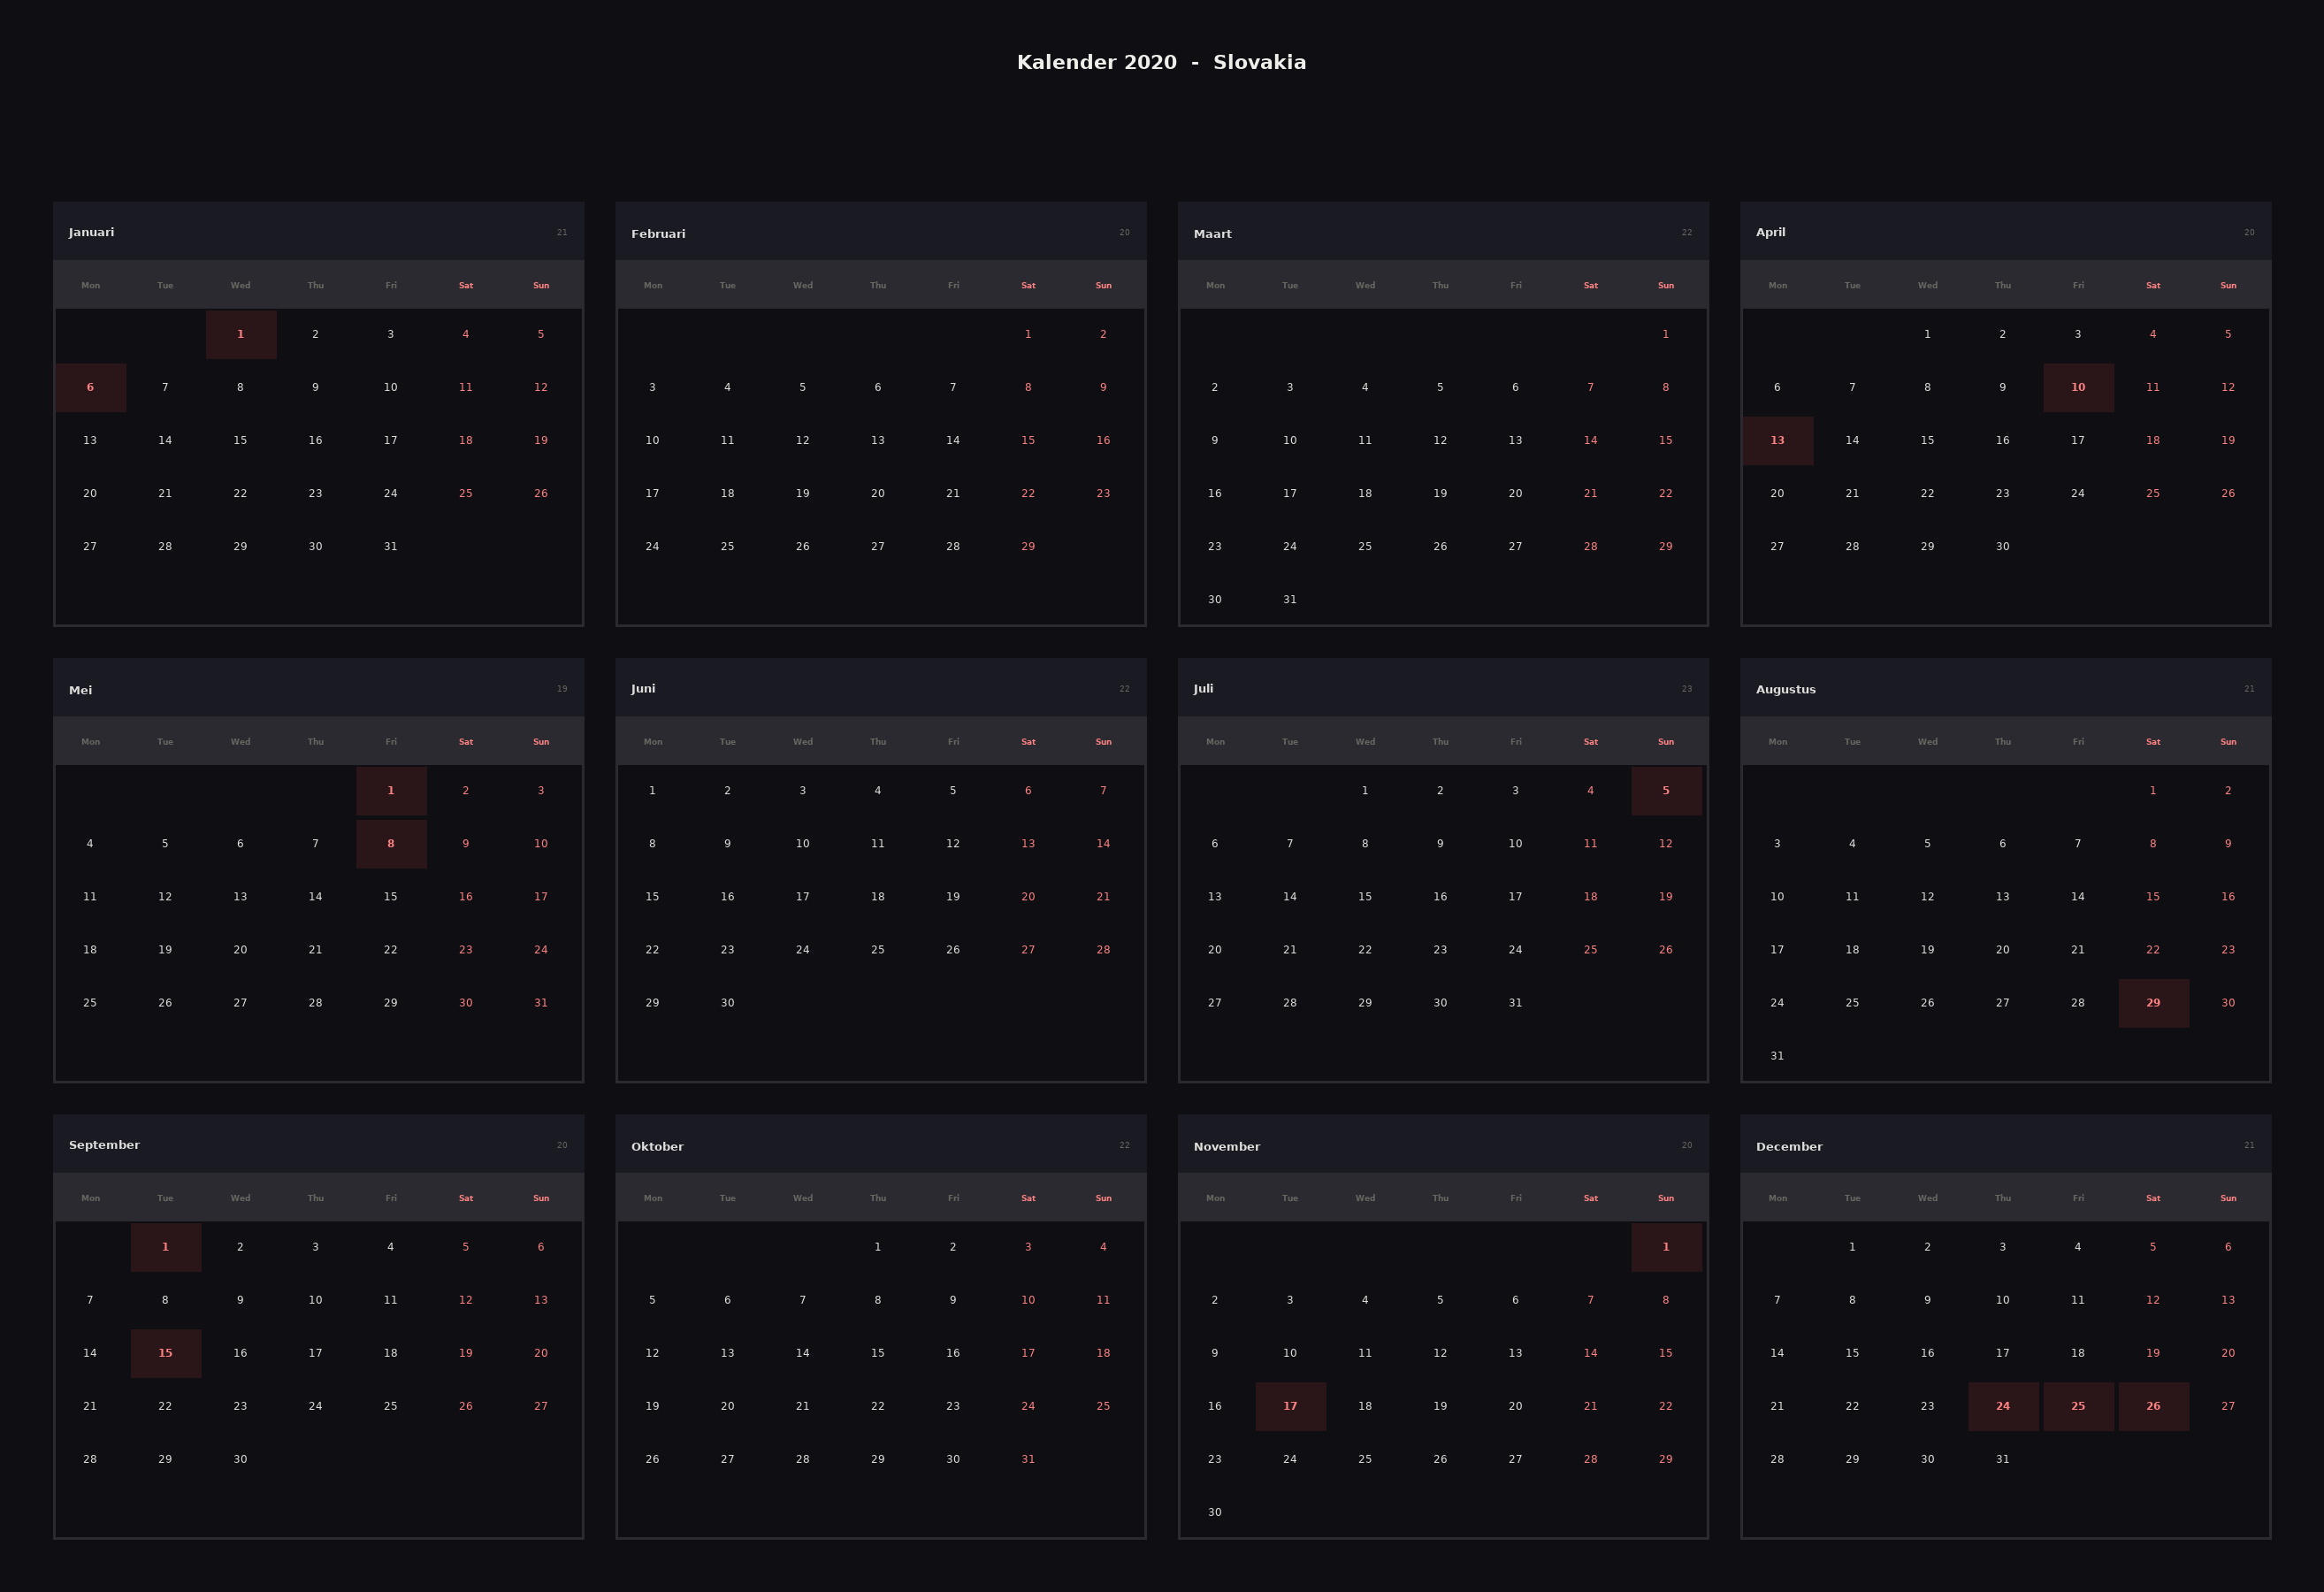The width and height of the screenshot is (2324, 1592).
Task: Click highlighted 6 in Januari calendar
Action: click(90, 387)
